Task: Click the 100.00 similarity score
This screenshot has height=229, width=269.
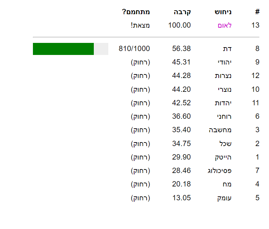Action: (179, 26)
